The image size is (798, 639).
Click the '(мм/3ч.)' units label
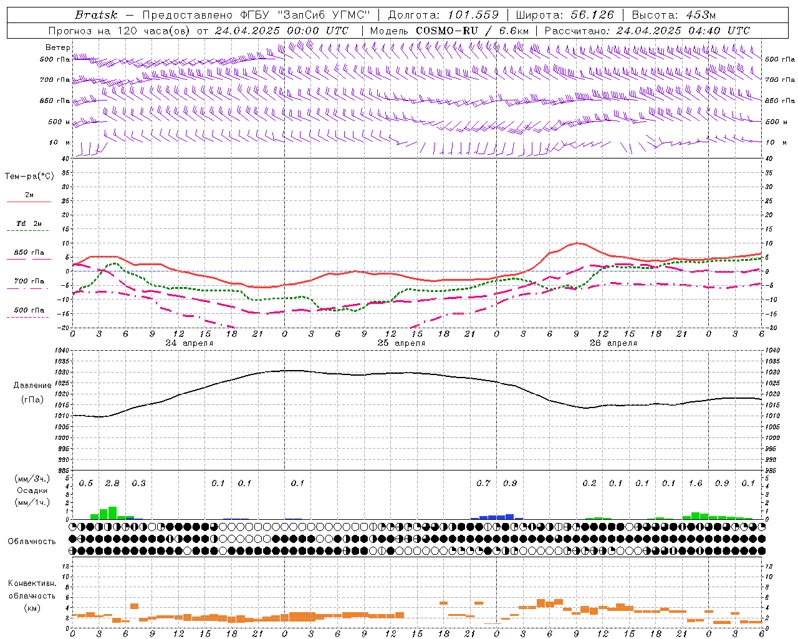point(32,479)
